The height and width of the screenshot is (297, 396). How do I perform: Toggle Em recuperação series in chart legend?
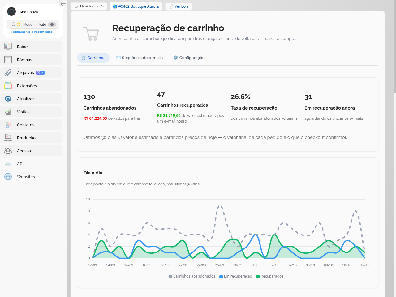pyautogui.click(x=236, y=276)
